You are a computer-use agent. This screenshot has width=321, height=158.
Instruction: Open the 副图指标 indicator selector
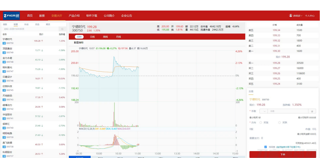click(79, 43)
